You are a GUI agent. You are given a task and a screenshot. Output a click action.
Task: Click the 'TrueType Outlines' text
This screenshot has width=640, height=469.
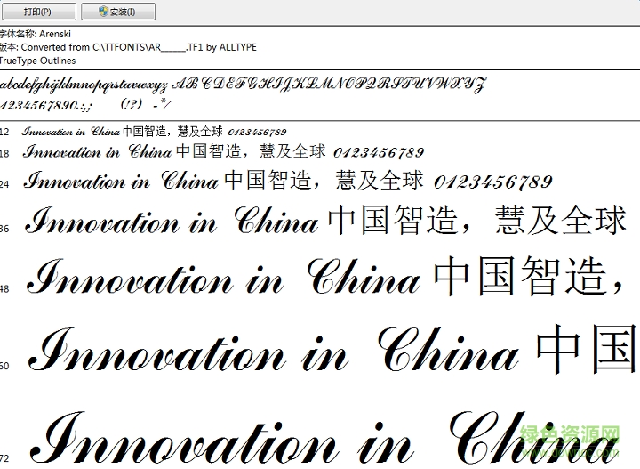pos(37,61)
